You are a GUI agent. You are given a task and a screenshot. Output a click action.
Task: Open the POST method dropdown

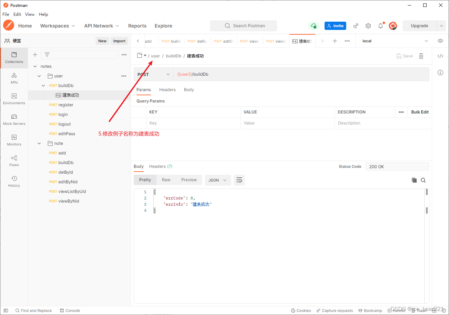point(154,74)
